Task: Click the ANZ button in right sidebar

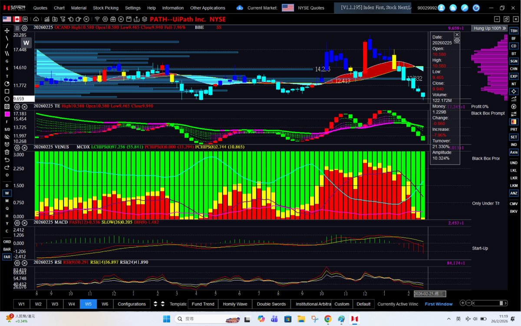Action: click(x=514, y=193)
